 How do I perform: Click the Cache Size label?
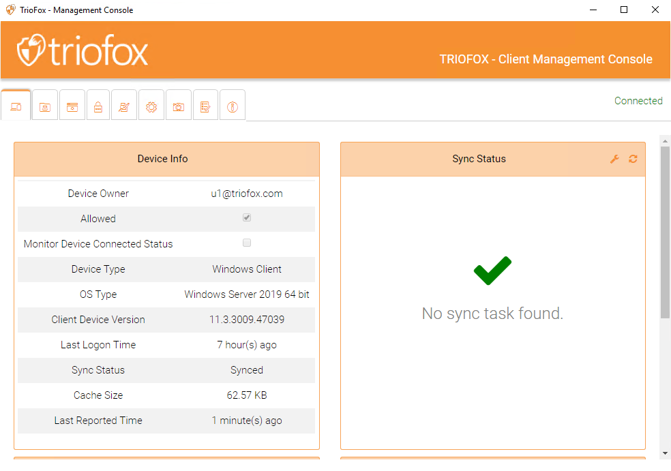(98, 395)
